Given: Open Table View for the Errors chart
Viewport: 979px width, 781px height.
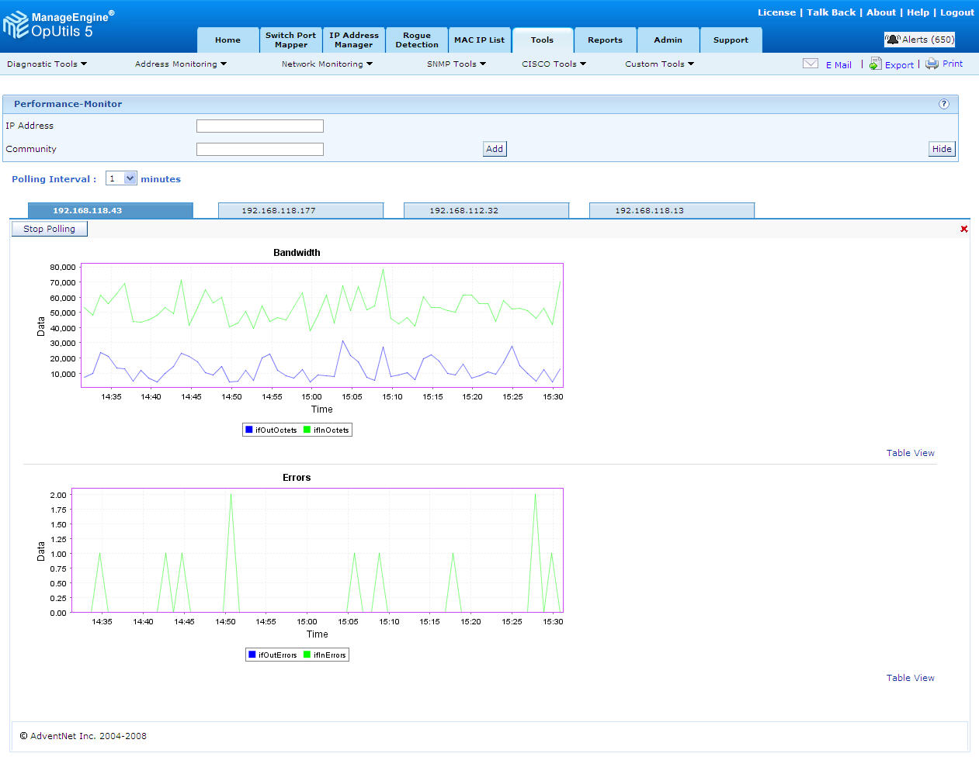Looking at the screenshot, I should [910, 677].
